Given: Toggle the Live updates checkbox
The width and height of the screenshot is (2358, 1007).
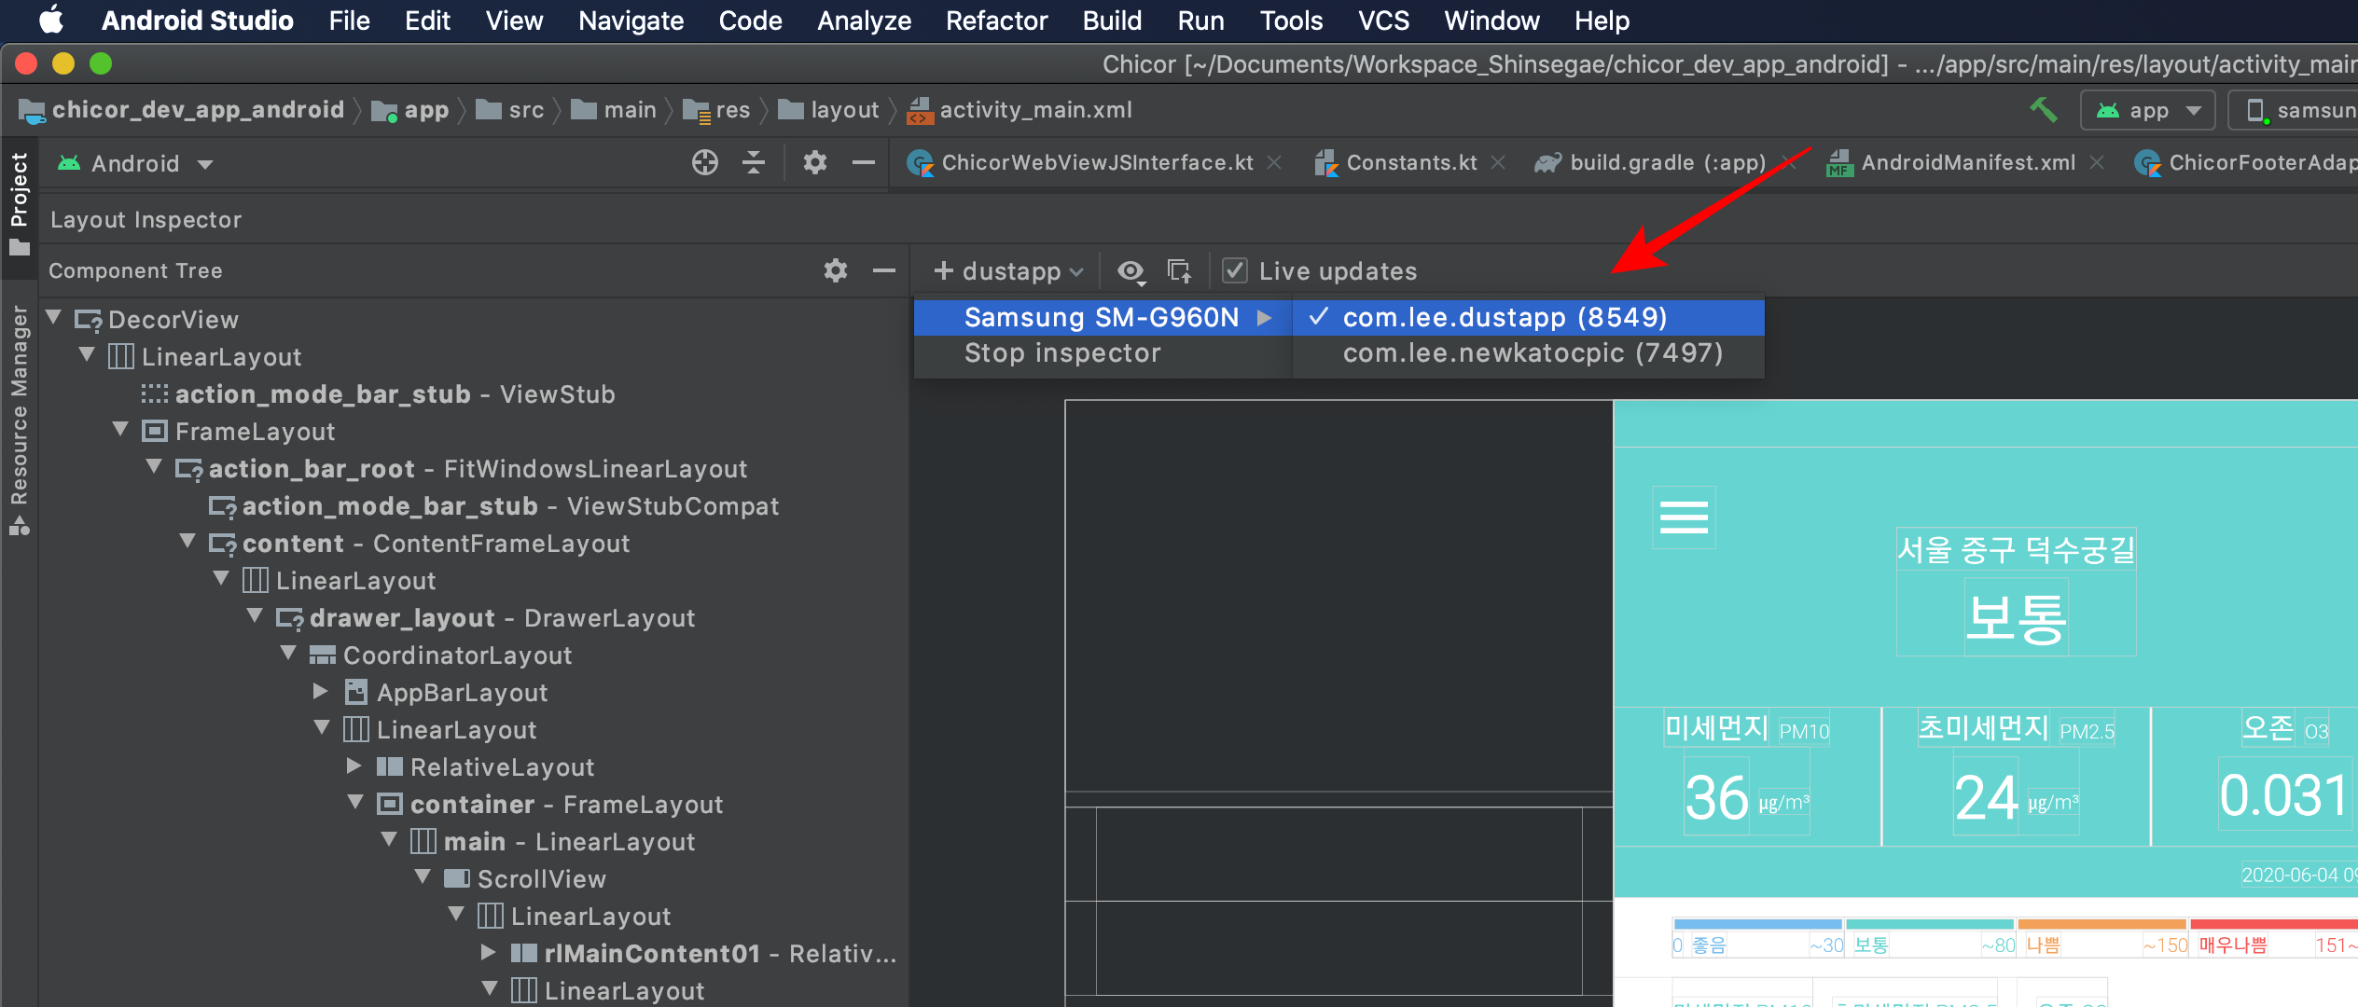Looking at the screenshot, I should pos(1234,271).
